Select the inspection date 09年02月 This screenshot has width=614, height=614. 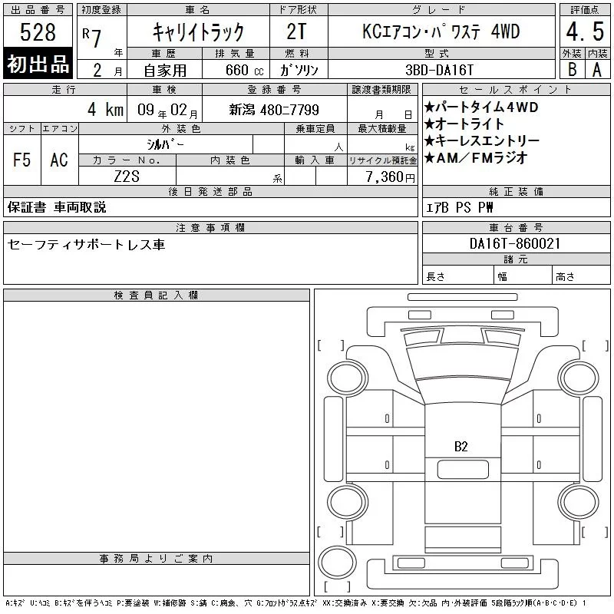[167, 110]
